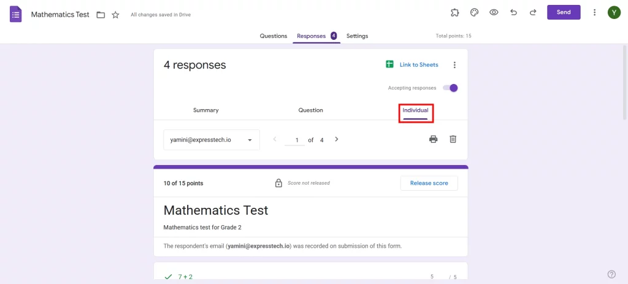Screen dimensions: 628x284
Task: Click the '10 of 15 points' text
Action: coord(183,183)
